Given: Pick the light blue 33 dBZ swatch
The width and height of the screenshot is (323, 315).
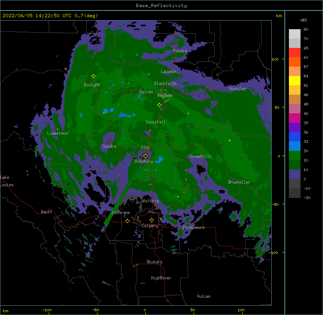Looking at the screenshot, I should tap(295, 146).
